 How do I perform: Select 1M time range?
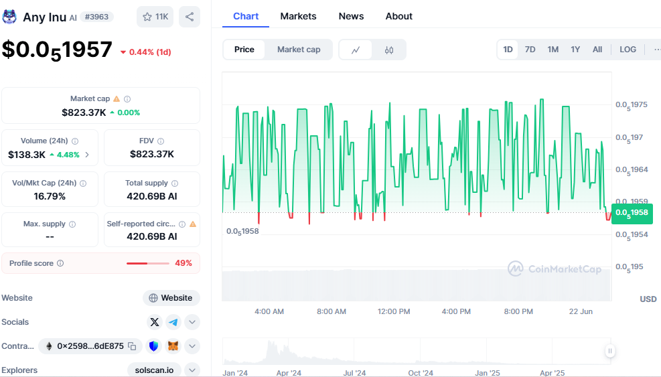(x=553, y=50)
